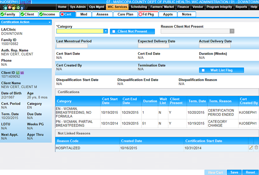Enable the Wait List Flag checkbox
Viewport: 259px width, 175px height.
tap(203, 70)
